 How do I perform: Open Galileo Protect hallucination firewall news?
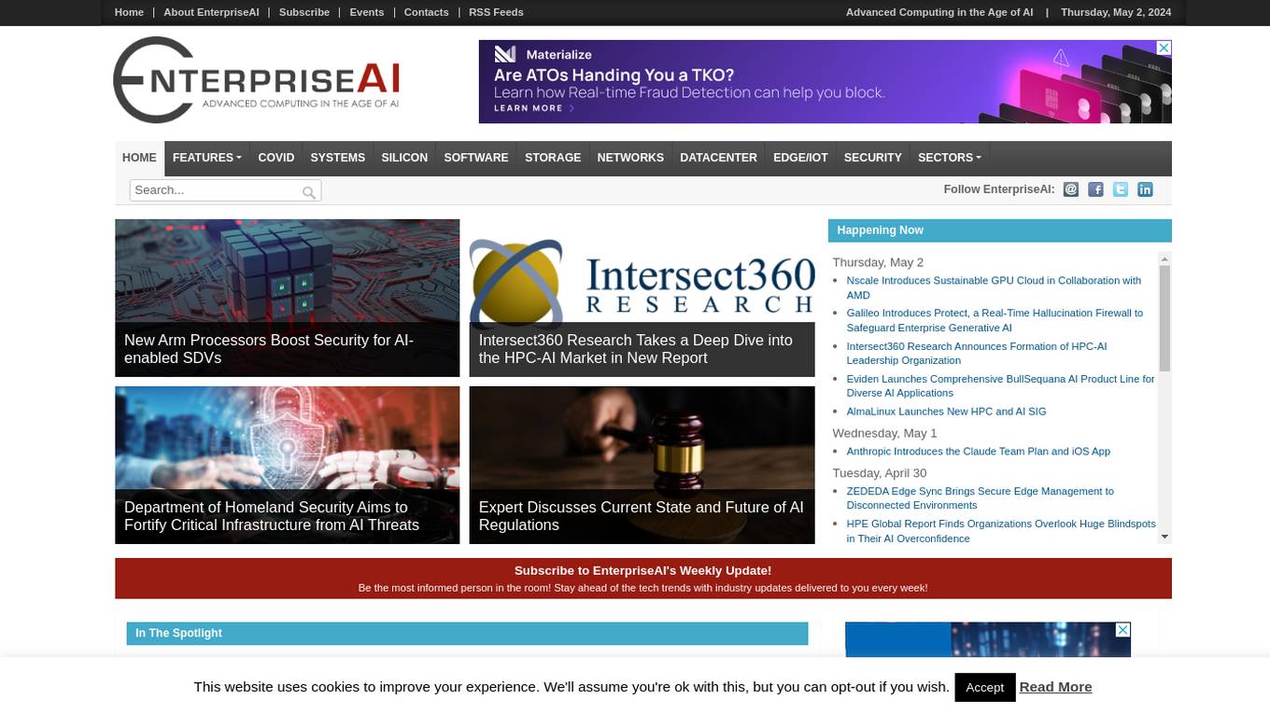click(995, 320)
